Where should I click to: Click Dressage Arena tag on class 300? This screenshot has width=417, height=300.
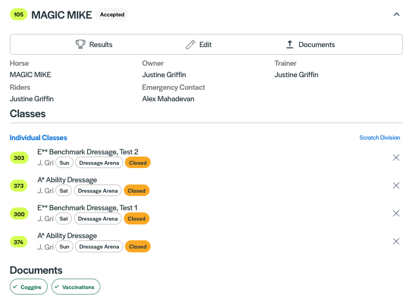tap(98, 219)
